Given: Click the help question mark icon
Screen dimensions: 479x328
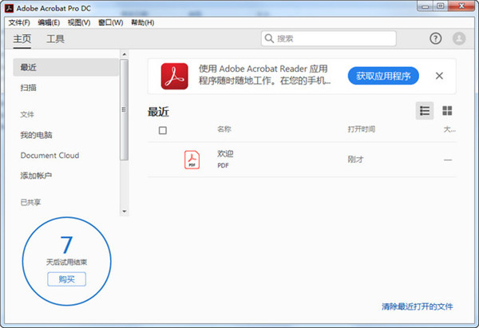Looking at the screenshot, I should [435, 38].
